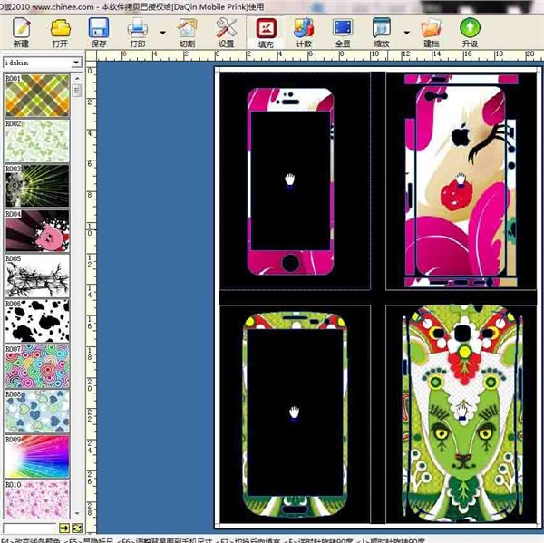
Task: Save the project via 保存 floppy icon
Action: (x=99, y=33)
